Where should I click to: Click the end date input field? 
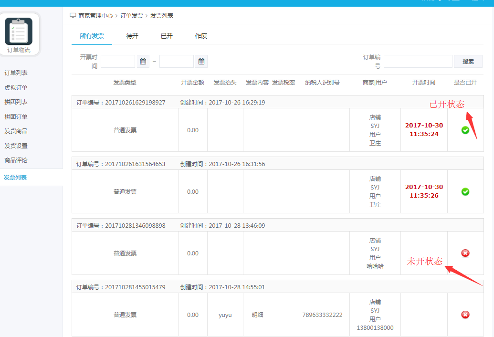[x=176, y=62]
